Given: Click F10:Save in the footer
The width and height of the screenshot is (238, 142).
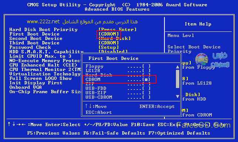Looking at the screenshot, I should tap(143, 125).
